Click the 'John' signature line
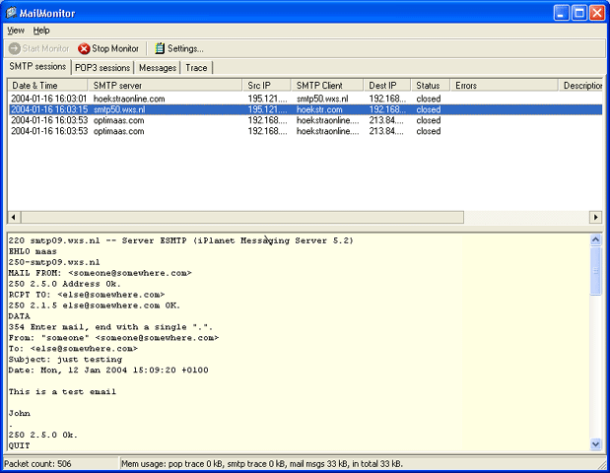610x473 pixels. pyautogui.click(x=20, y=413)
